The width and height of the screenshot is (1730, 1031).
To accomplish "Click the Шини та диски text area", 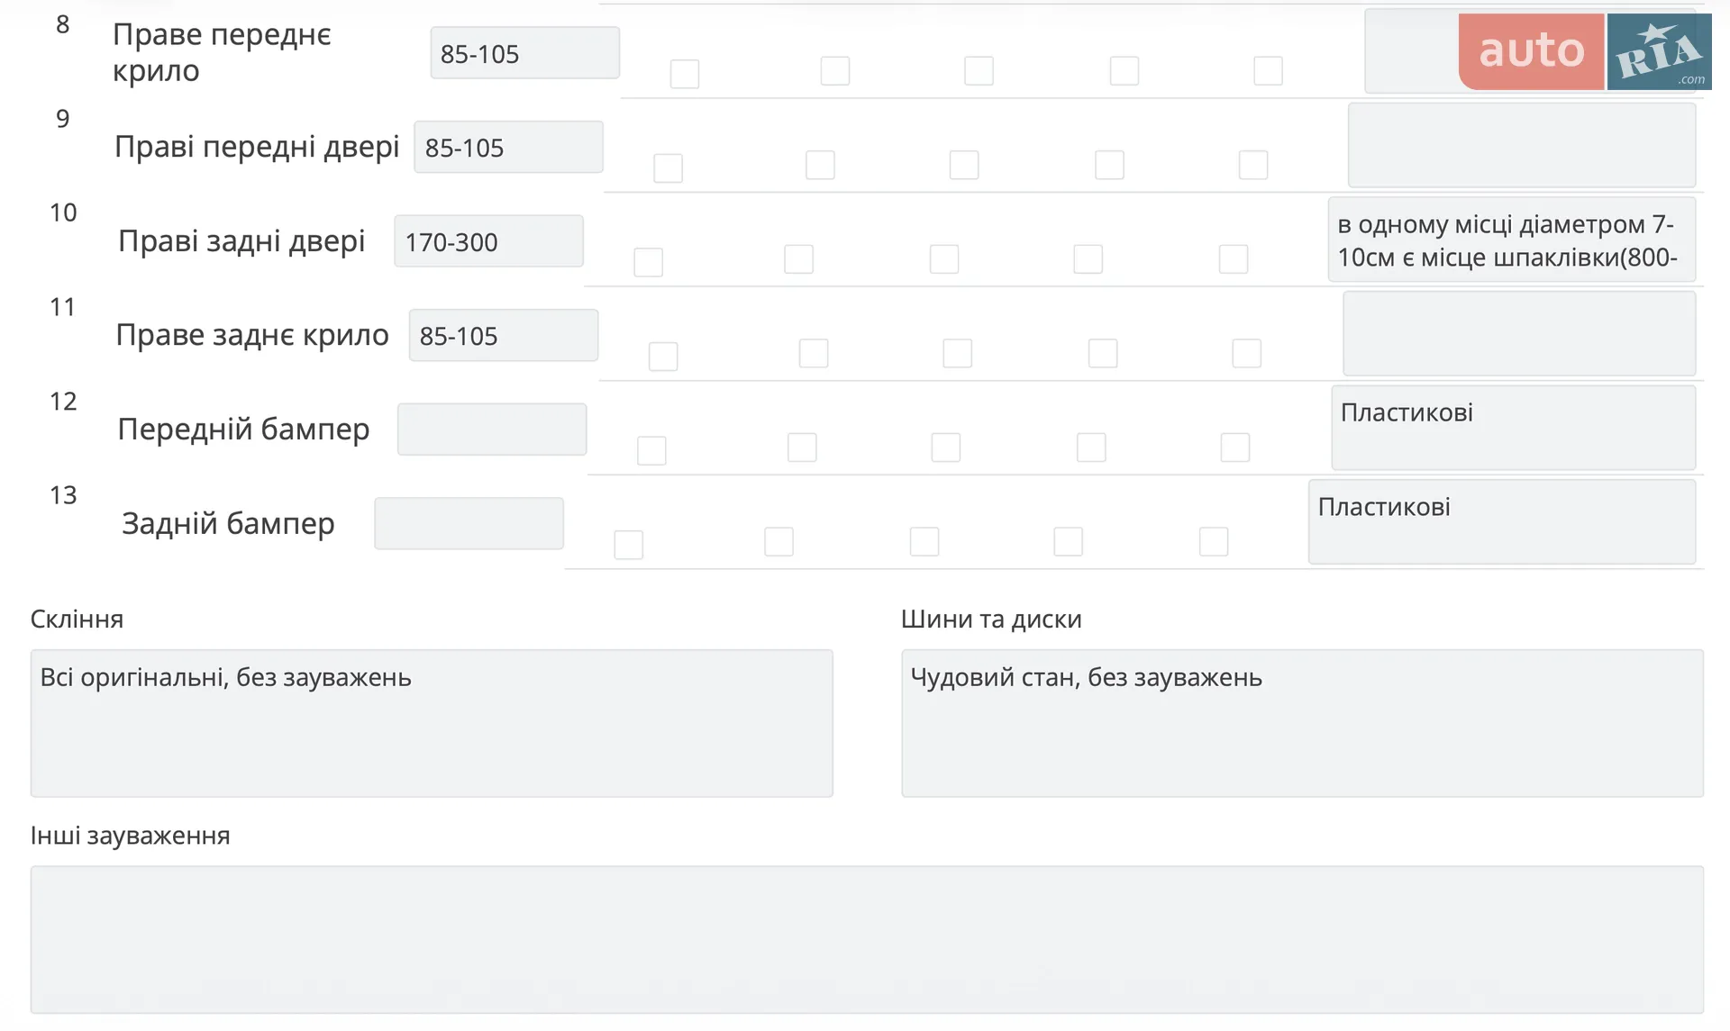I will pos(1302,723).
